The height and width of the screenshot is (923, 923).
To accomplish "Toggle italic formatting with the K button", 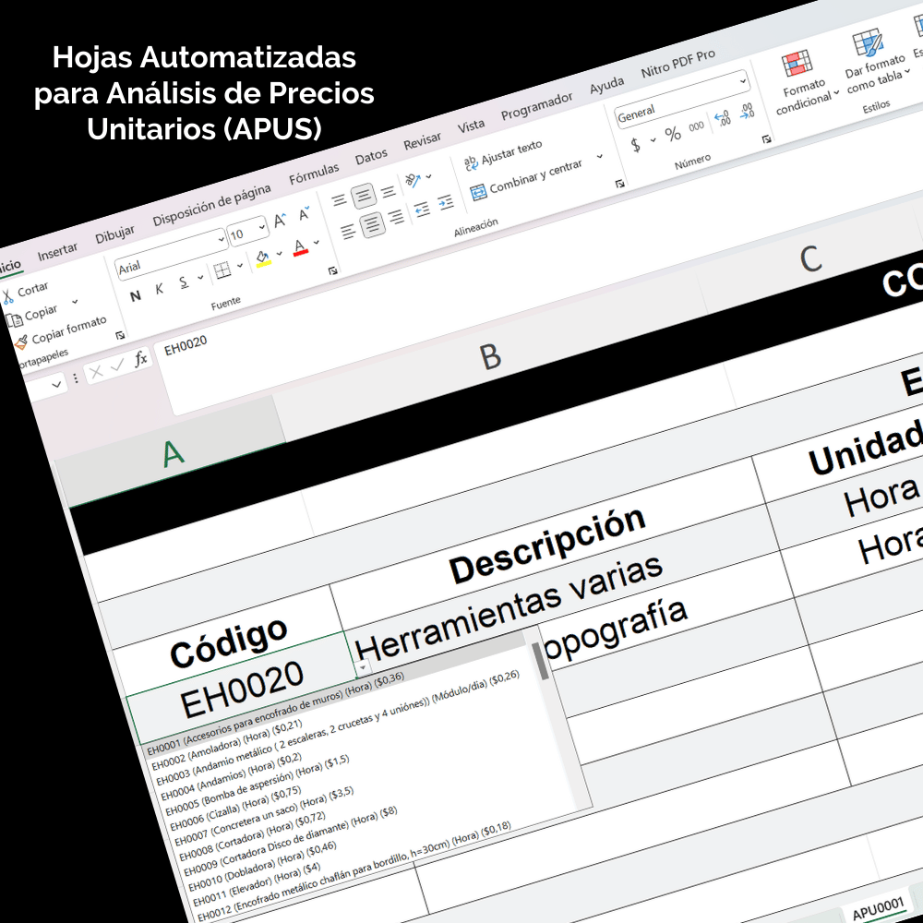I will tap(159, 290).
